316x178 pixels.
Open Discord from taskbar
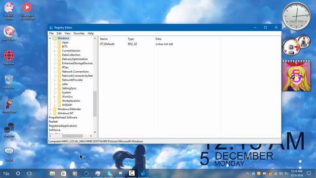click(120, 174)
